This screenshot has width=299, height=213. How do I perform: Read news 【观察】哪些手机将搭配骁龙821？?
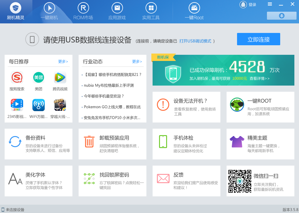(x=113, y=74)
